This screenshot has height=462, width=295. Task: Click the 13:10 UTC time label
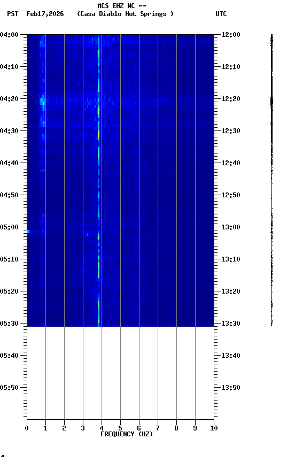click(230, 259)
